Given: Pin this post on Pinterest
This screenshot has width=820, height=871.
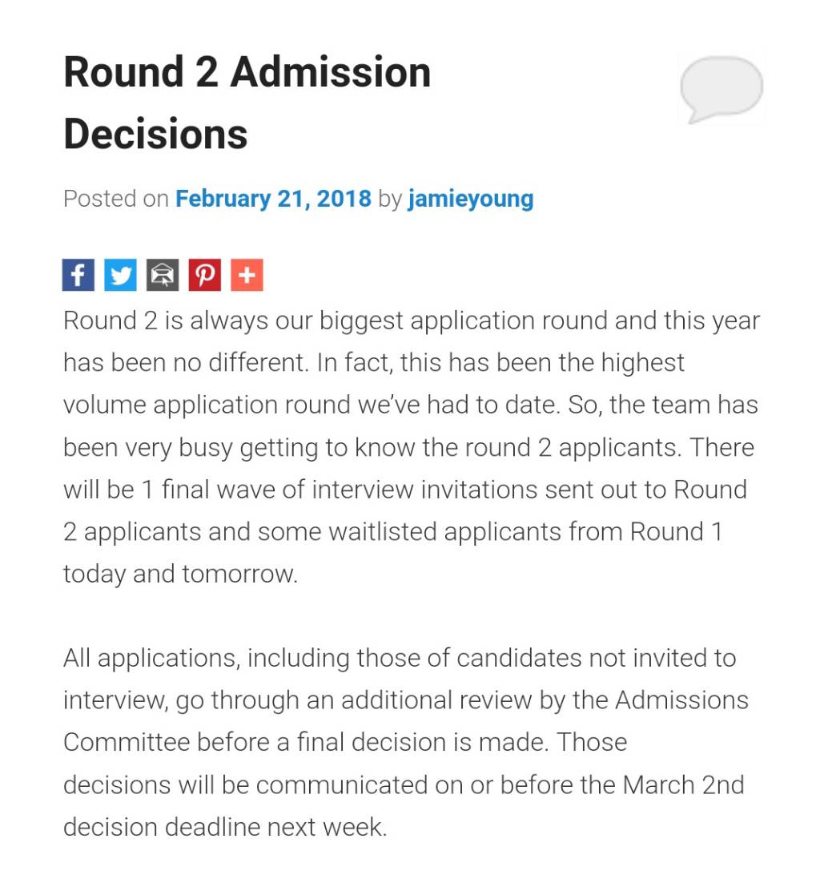Looking at the screenshot, I should pos(205,276).
